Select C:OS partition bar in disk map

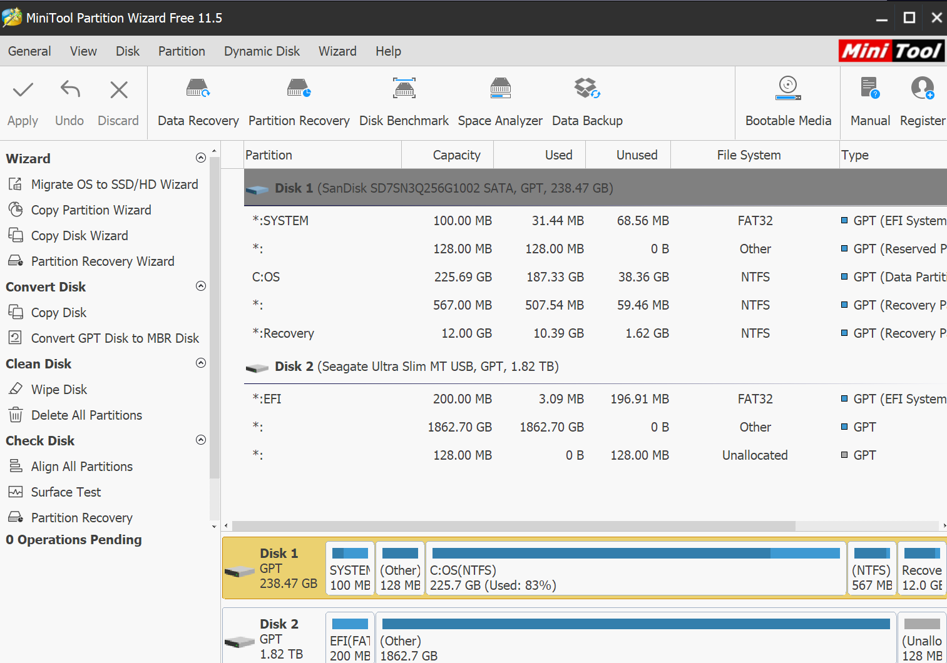[x=636, y=569]
